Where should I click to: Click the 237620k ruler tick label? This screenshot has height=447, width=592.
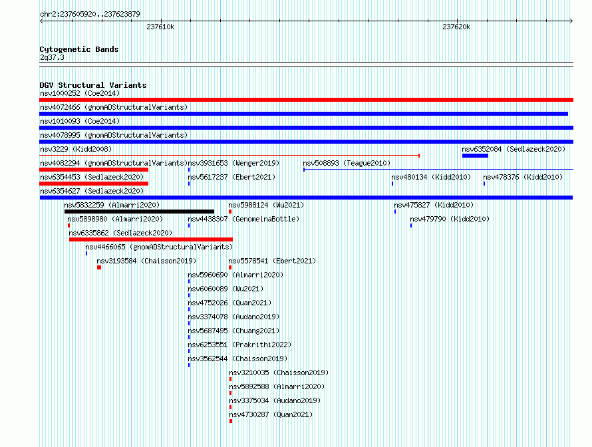(456, 27)
